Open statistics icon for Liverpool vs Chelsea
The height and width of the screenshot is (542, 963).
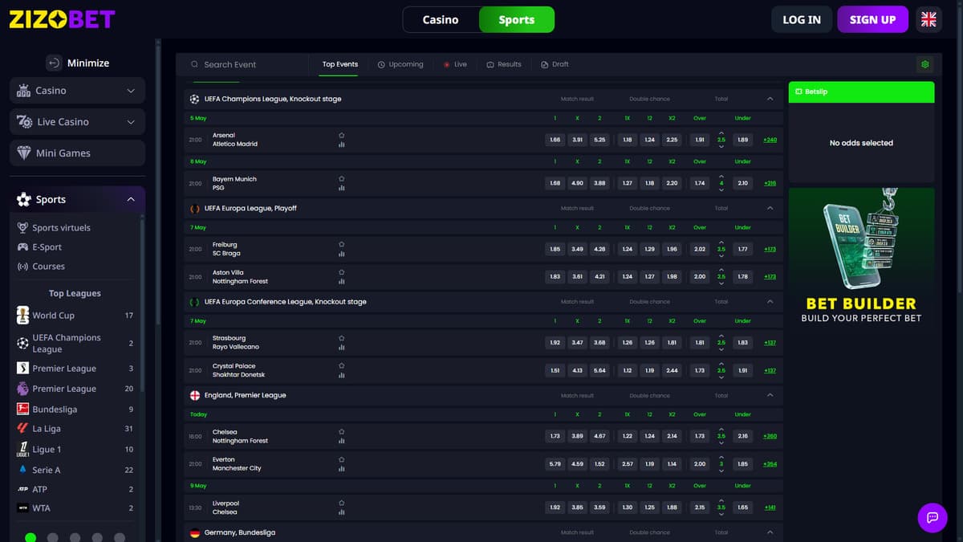pyautogui.click(x=342, y=512)
